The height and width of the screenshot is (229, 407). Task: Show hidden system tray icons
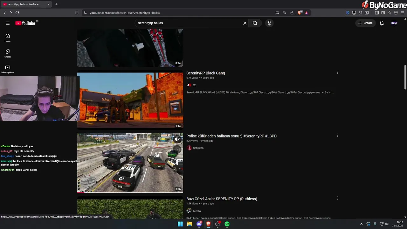point(361,224)
